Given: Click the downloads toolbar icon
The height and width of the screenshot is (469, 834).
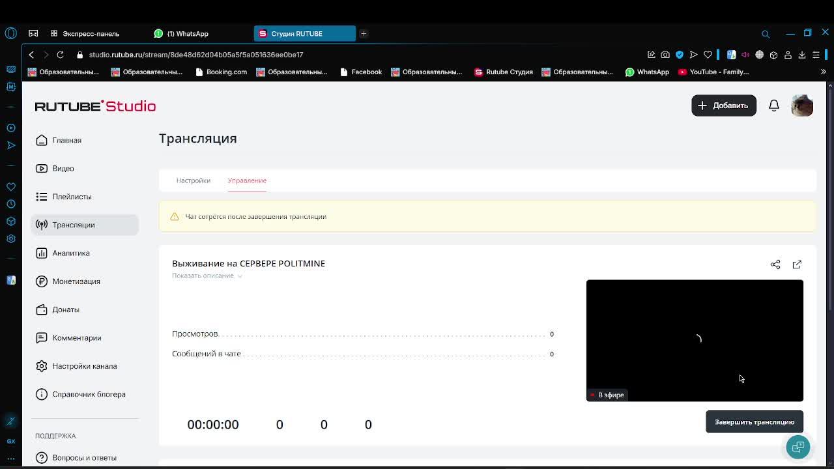Looking at the screenshot, I should coord(802,55).
